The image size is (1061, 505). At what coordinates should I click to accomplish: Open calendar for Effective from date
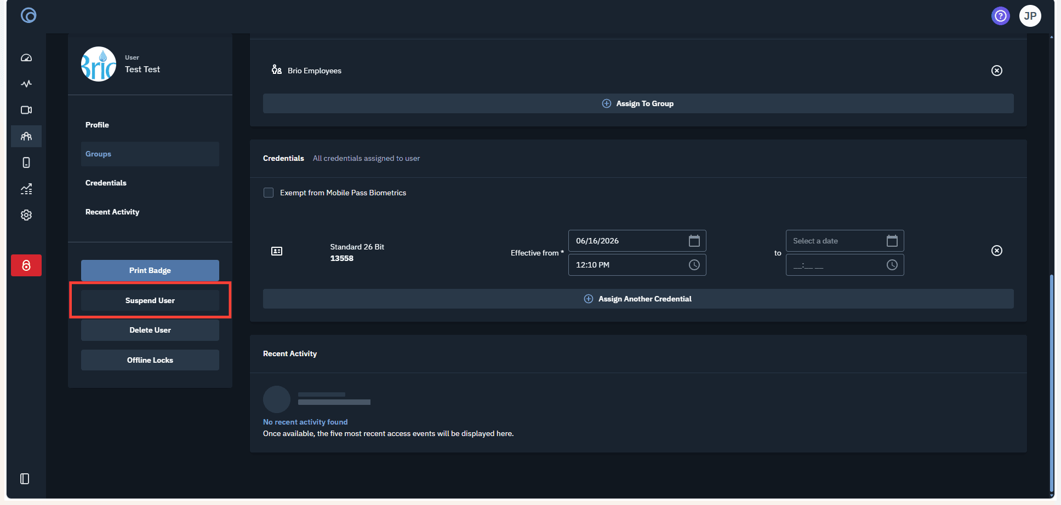[694, 241]
